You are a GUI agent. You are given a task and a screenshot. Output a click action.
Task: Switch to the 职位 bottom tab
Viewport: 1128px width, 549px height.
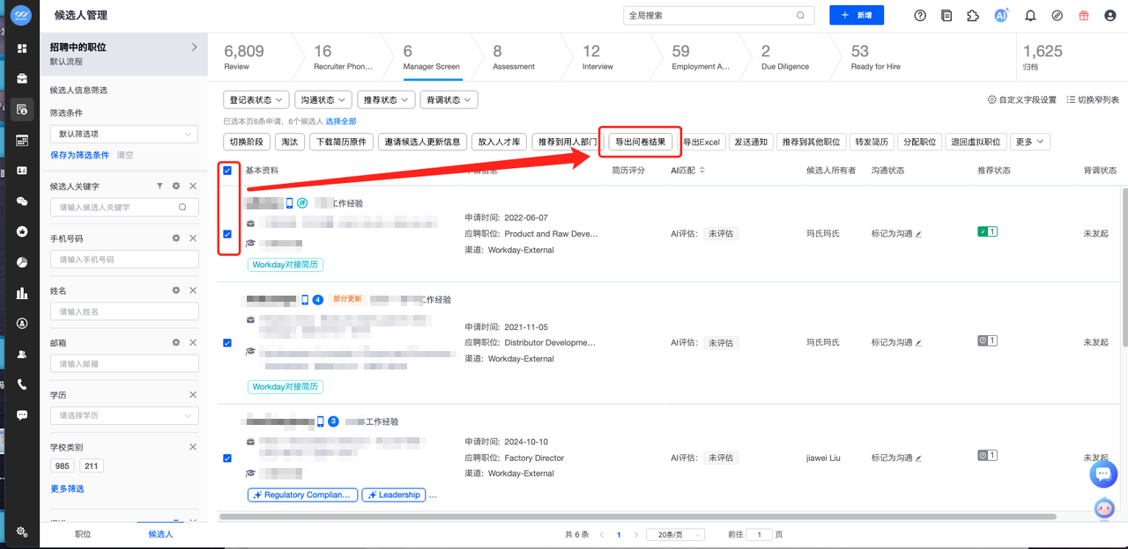(x=82, y=534)
